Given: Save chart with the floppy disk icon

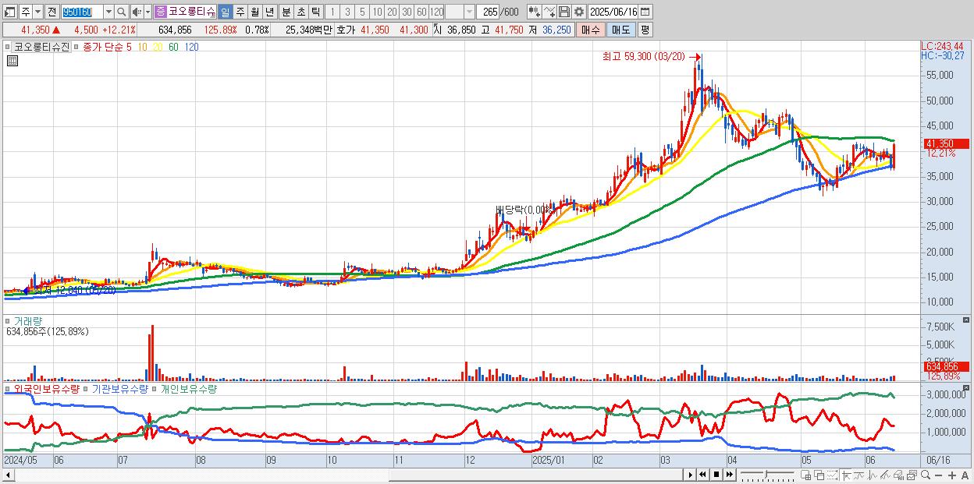Looking at the screenshot, I should (564, 12).
